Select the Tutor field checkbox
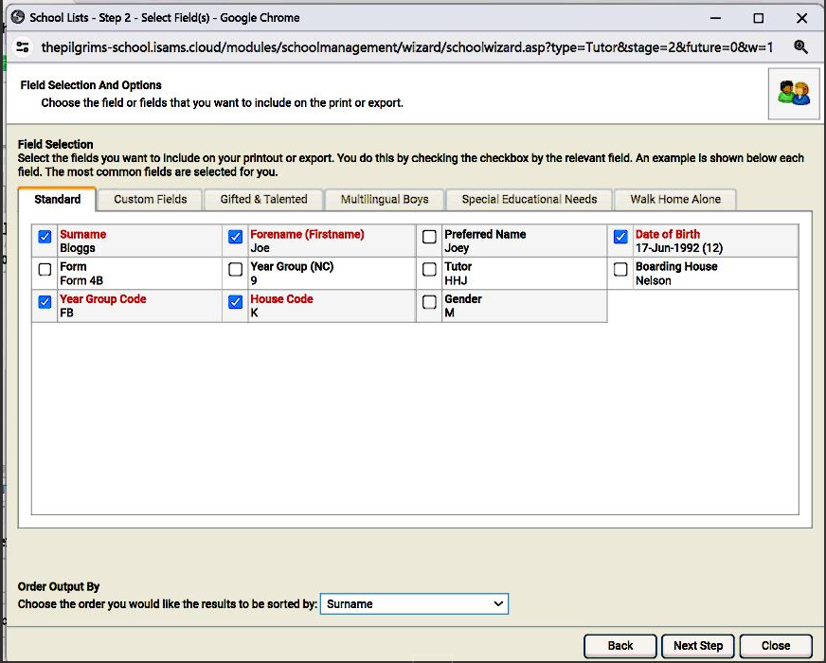This screenshot has width=826, height=663. 429,270
